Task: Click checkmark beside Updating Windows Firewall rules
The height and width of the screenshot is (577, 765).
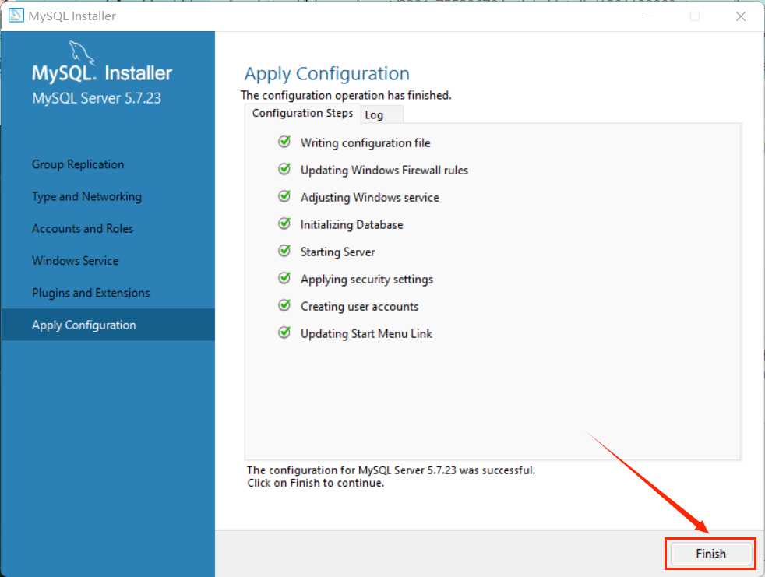Action: [284, 169]
